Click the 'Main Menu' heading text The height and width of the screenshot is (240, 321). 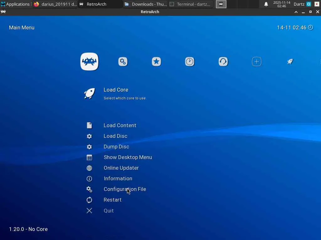tap(22, 27)
